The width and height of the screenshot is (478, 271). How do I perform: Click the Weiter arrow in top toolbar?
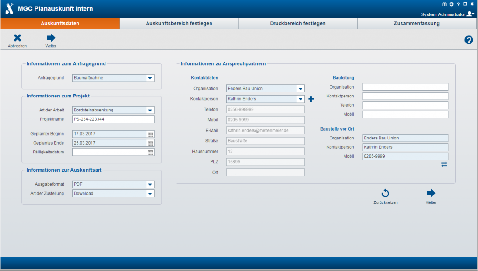[51, 38]
